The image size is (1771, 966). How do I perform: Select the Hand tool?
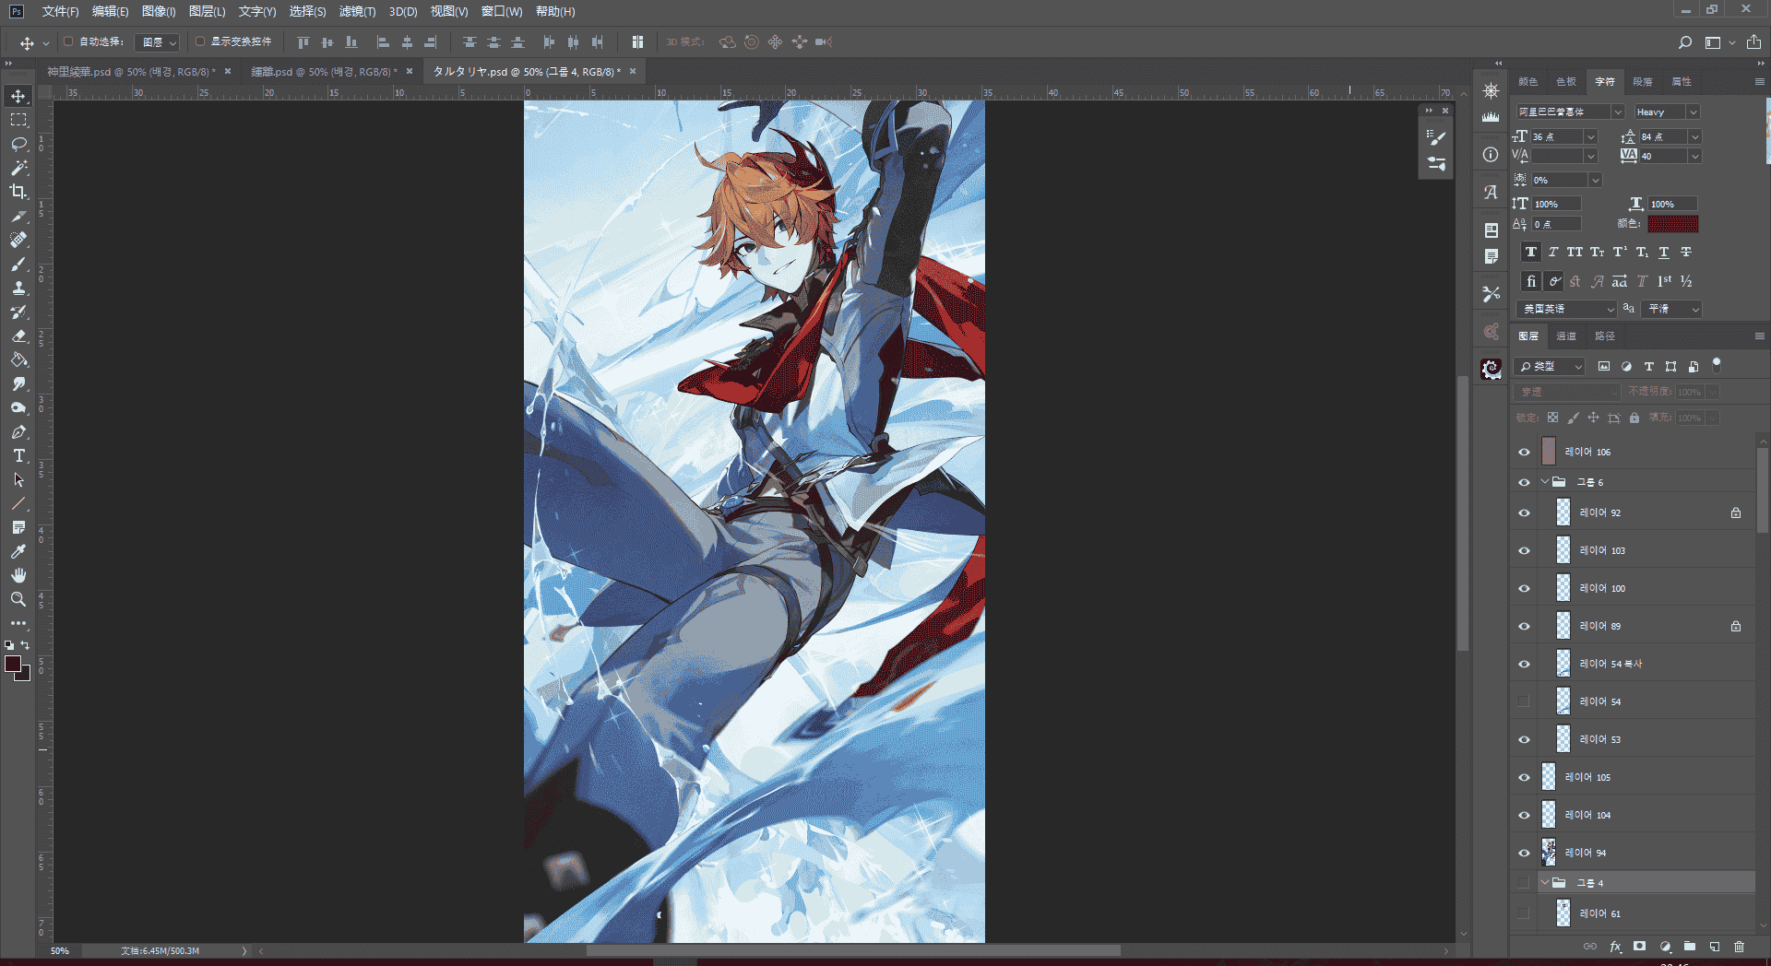click(x=18, y=576)
